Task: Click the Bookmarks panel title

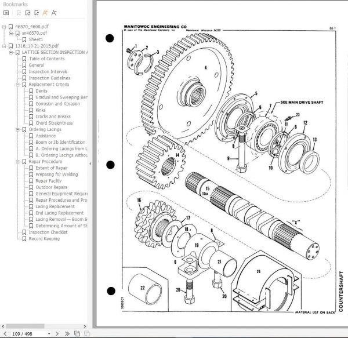Action: click(15, 4)
